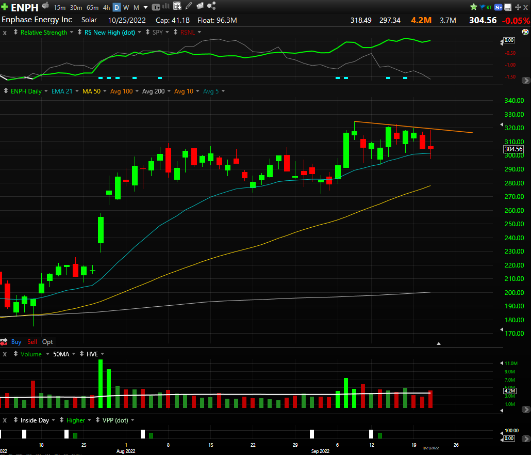The image size is (531, 455).
Task: Click the four-arrow move icon
Action: point(518,7)
